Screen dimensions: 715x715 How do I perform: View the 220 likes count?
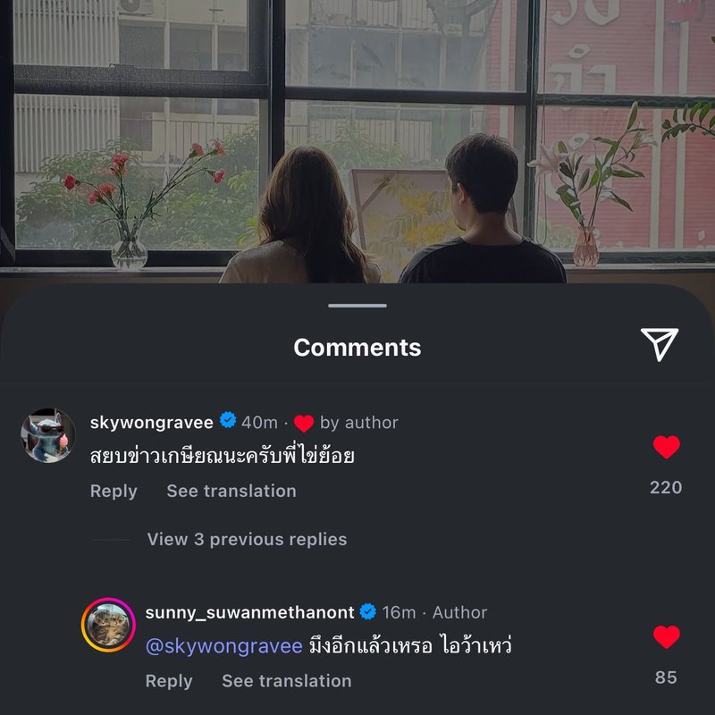pos(666,487)
